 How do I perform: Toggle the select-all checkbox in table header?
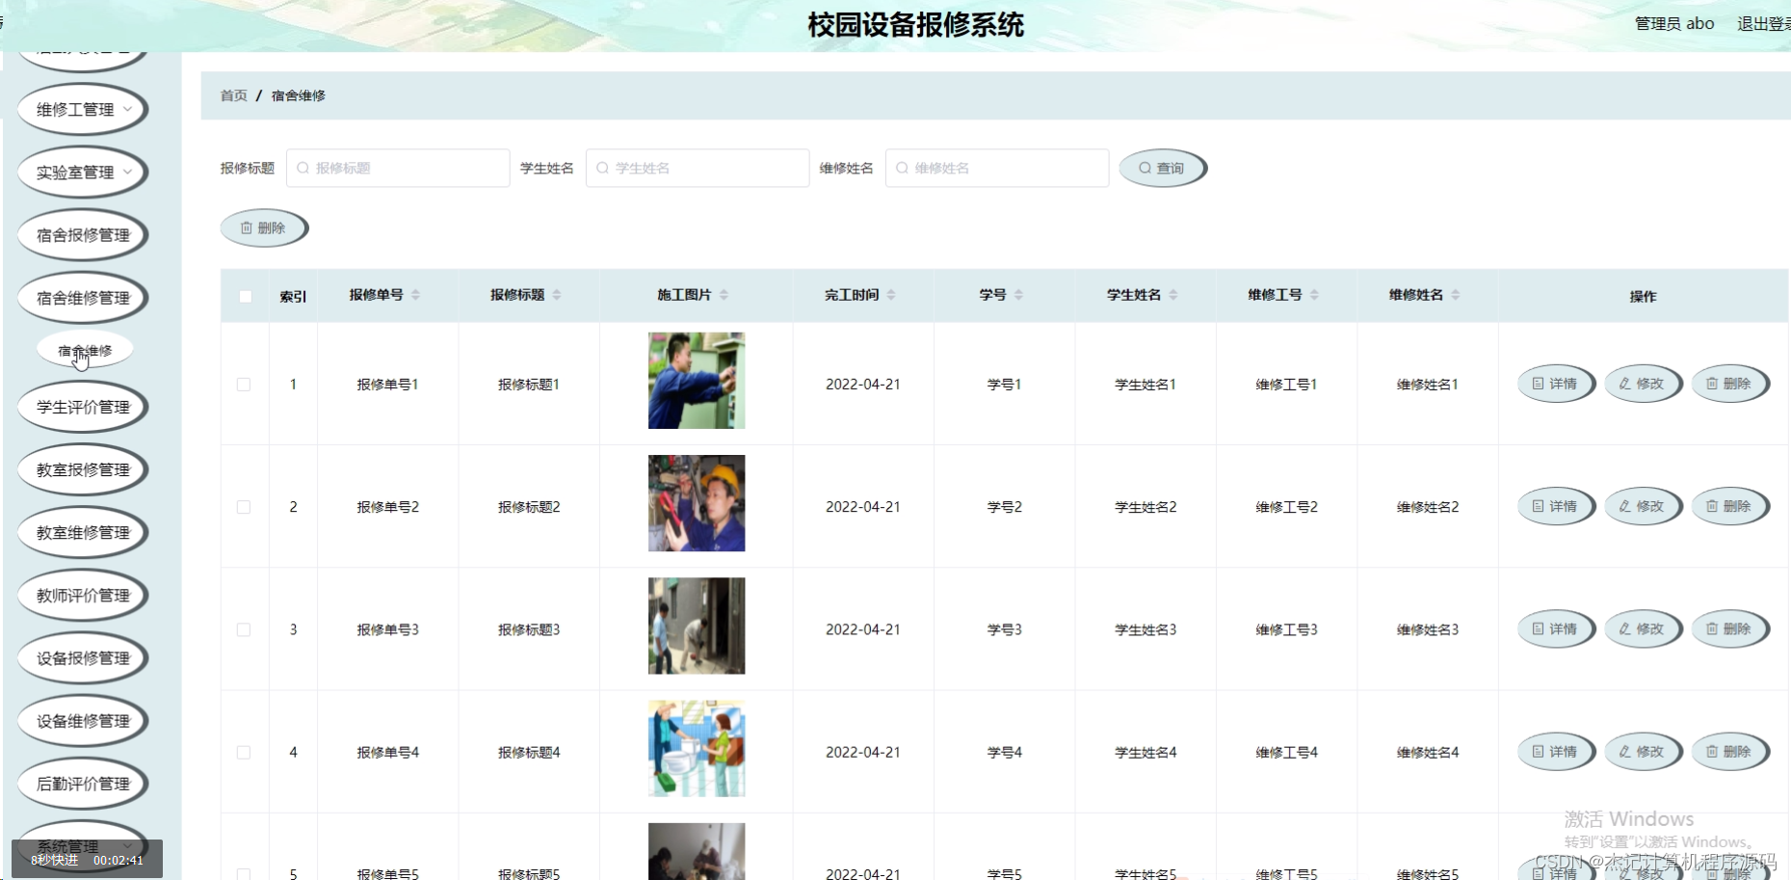point(246,297)
